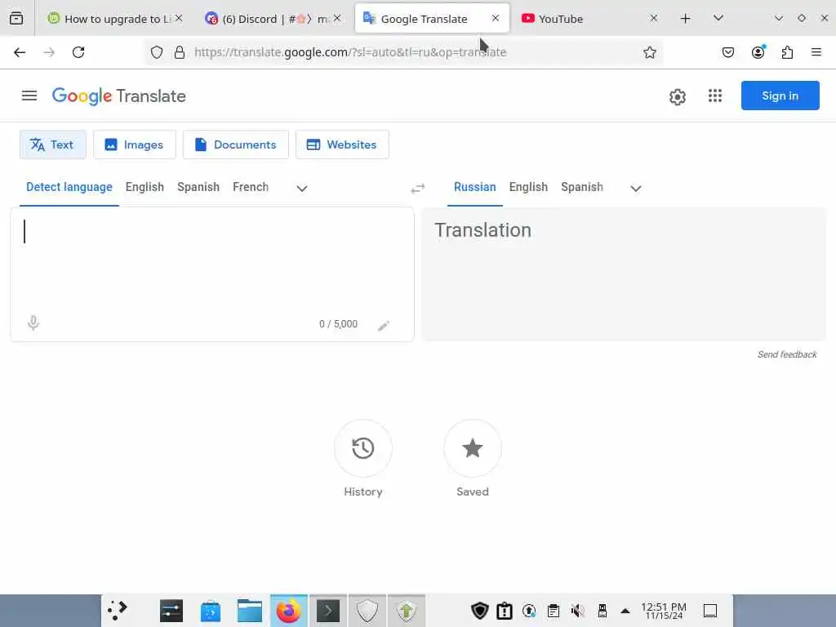Open Firefox account menu
Image resolution: width=836 pixels, height=627 pixels.
point(758,52)
